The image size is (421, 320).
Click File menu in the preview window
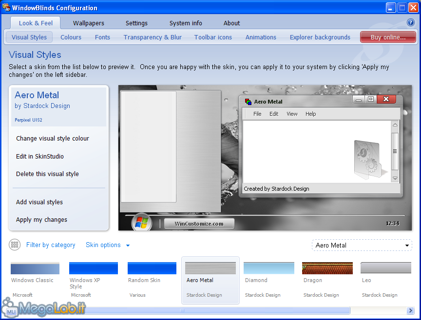tap(257, 114)
